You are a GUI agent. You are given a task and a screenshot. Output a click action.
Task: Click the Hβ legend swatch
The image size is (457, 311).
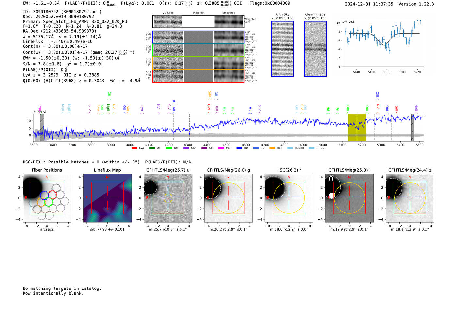pos(239,148)
